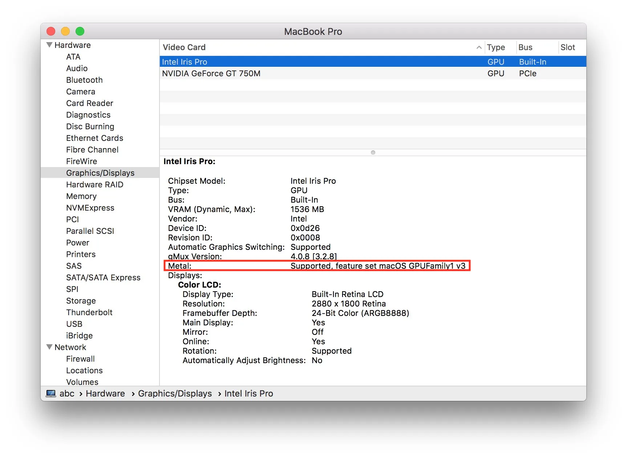Open Printers section

[x=81, y=254]
